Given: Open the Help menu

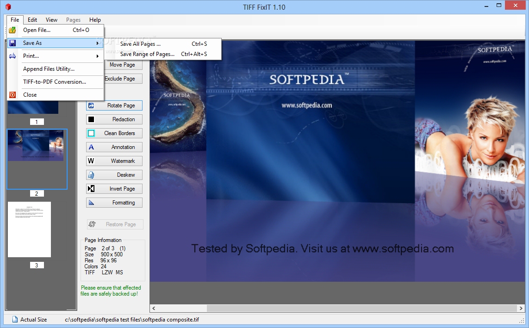Looking at the screenshot, I should click(95, 20).
